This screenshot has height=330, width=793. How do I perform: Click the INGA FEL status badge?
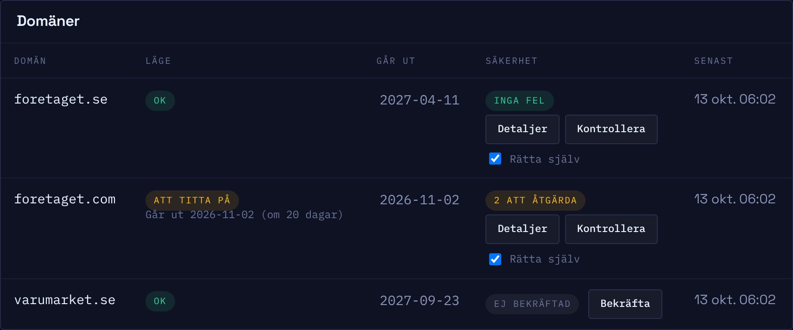[519, 101]
